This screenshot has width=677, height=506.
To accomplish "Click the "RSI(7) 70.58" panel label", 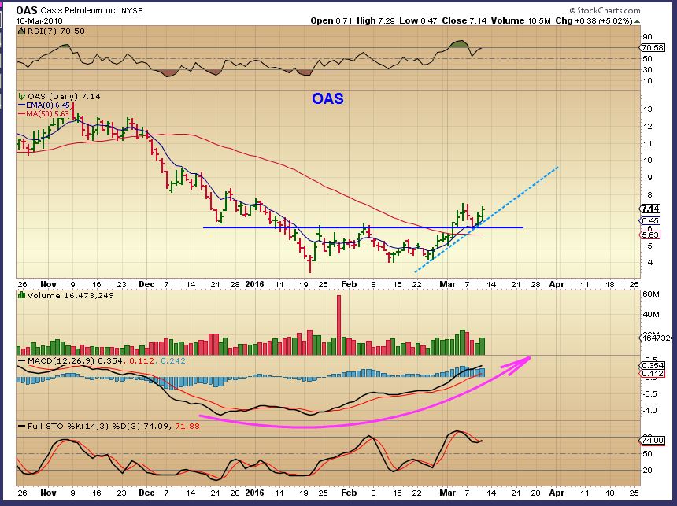I will click(56, 31).
